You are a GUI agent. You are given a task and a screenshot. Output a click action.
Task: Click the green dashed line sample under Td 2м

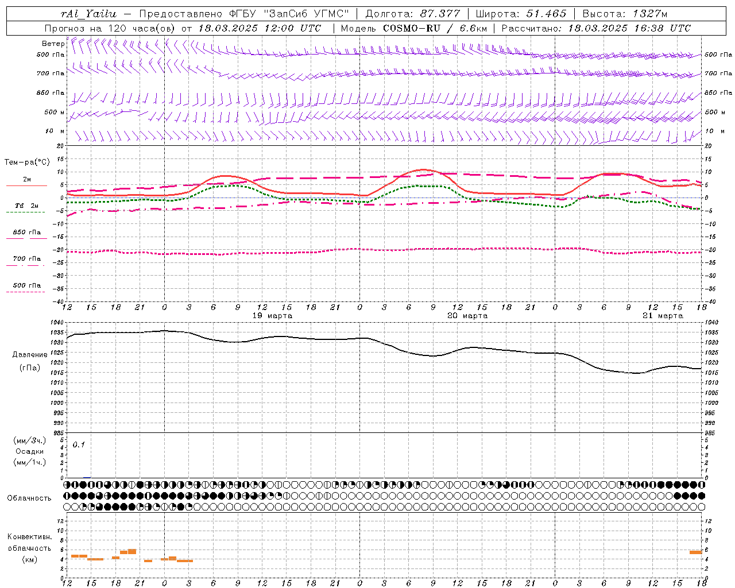[x=26, y=212]
